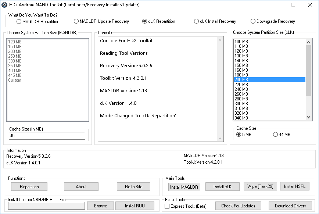The height and width of the screenshot is (214, 319).
Task: Select 280 MB in cLK partition list
Action: [269, 99]
